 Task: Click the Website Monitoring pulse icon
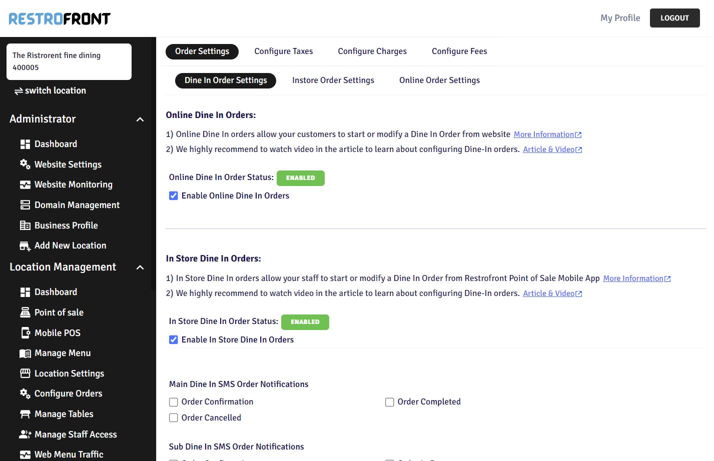(25, 185)
